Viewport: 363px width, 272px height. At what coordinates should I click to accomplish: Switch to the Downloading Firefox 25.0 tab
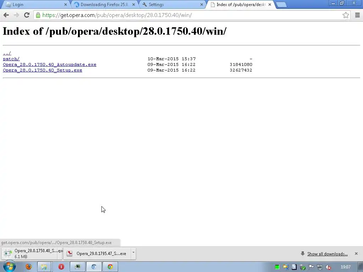[104, 5]
